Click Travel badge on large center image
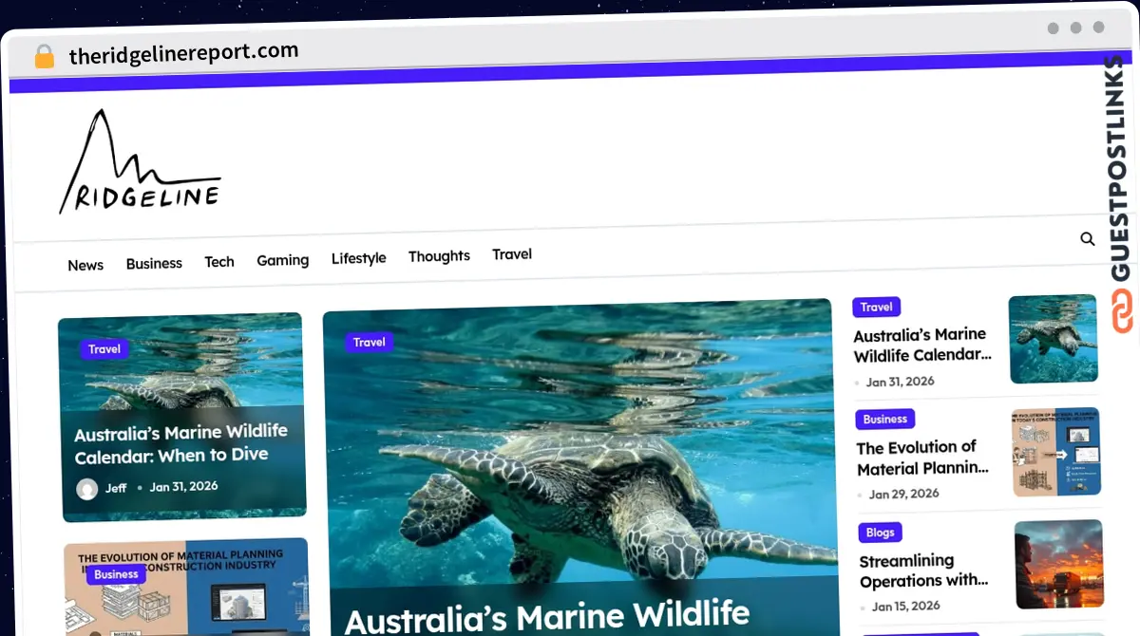This screenshot has width=1140, height=636. coord(369,342)
